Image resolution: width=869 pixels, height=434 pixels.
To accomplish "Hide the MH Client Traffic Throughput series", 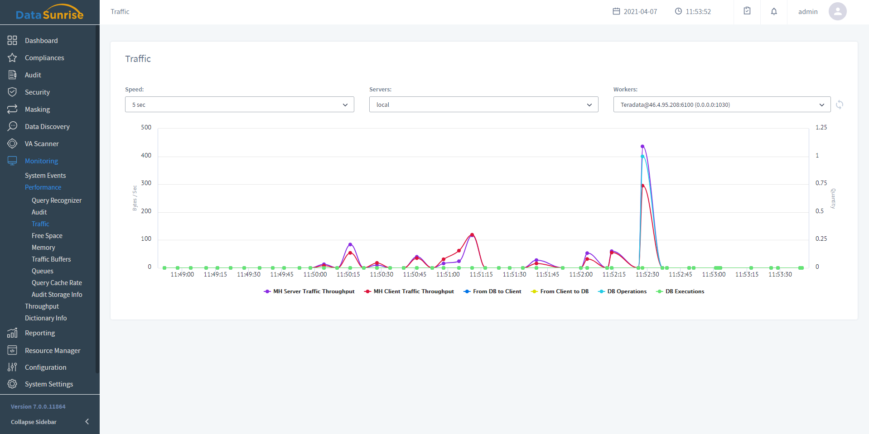I will 409,291.
